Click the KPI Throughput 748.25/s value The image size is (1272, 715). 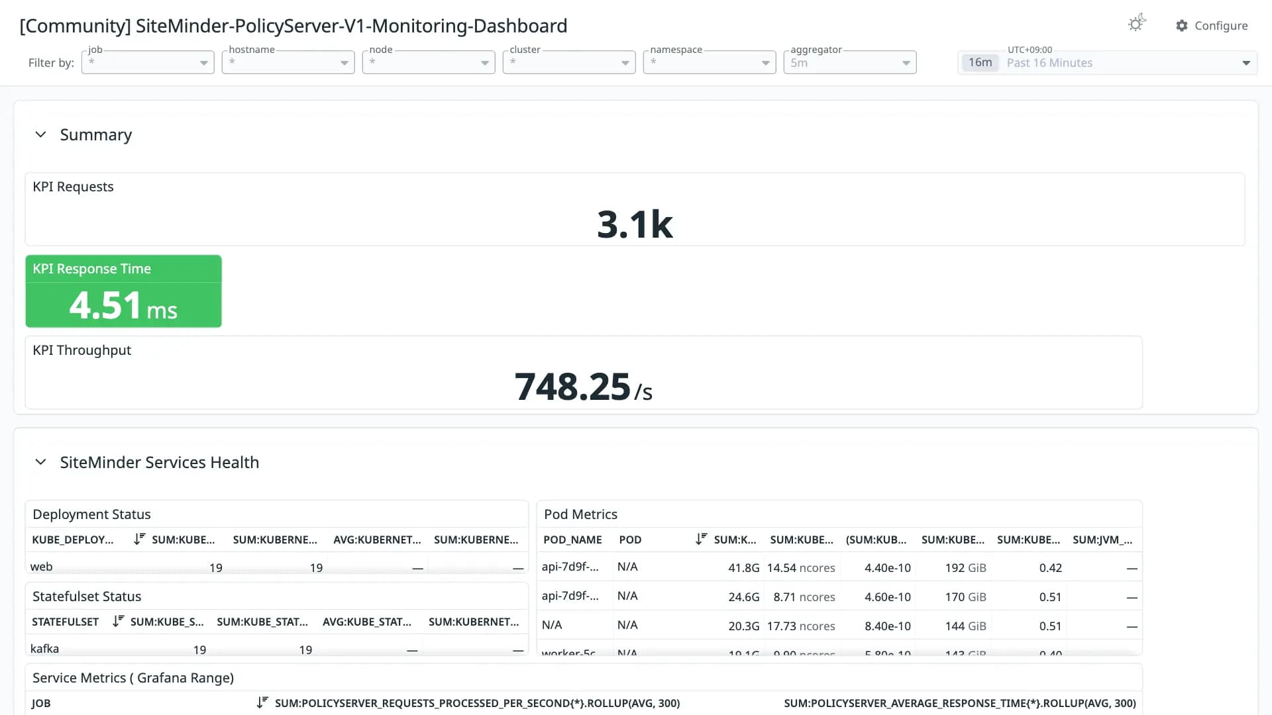583,387
